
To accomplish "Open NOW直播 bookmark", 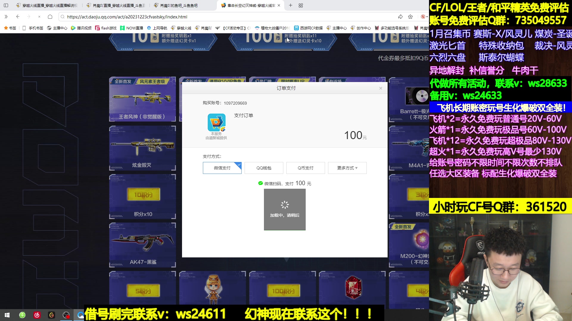I will (131, 28).
